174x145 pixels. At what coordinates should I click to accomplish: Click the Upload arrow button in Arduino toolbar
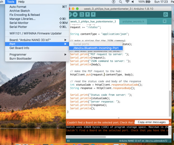tap(75, 15)
